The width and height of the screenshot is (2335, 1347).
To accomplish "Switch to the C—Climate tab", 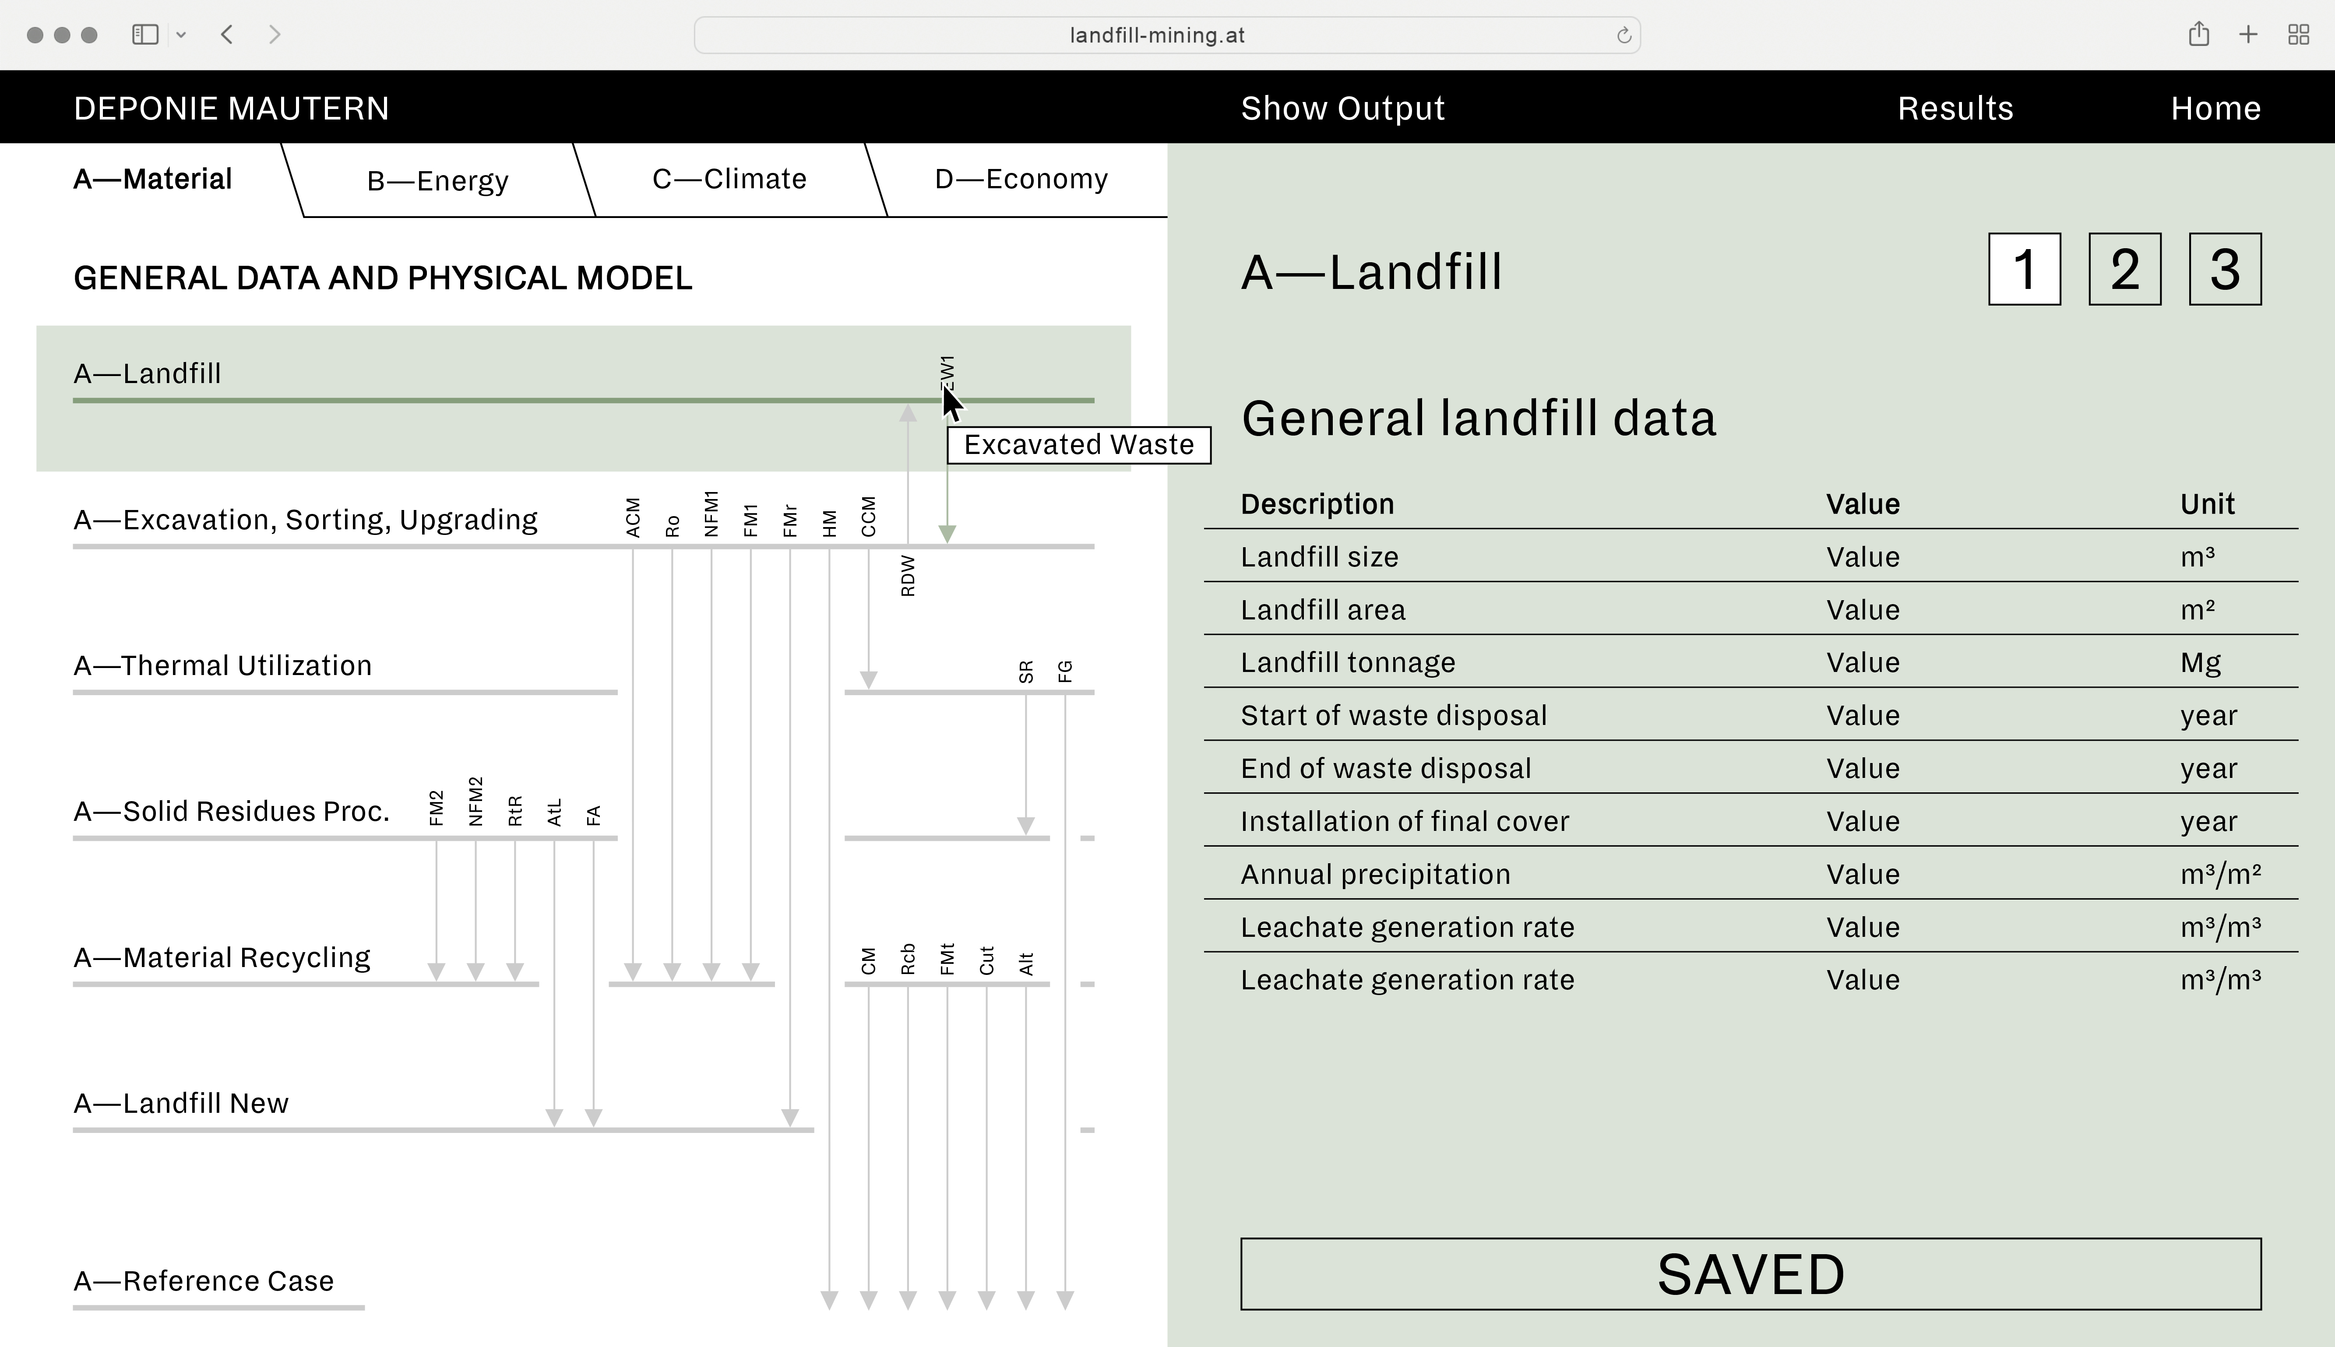I will 729,179.
